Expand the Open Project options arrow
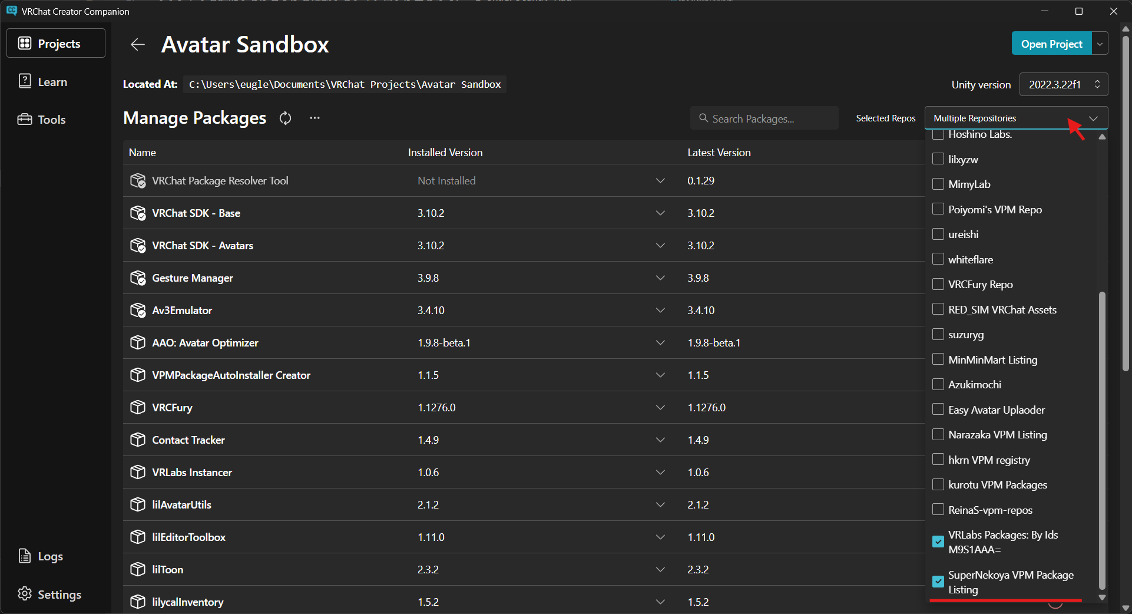Viewport: 1132px width, 614px height. pyautogui.click(x=1100, y=44)
